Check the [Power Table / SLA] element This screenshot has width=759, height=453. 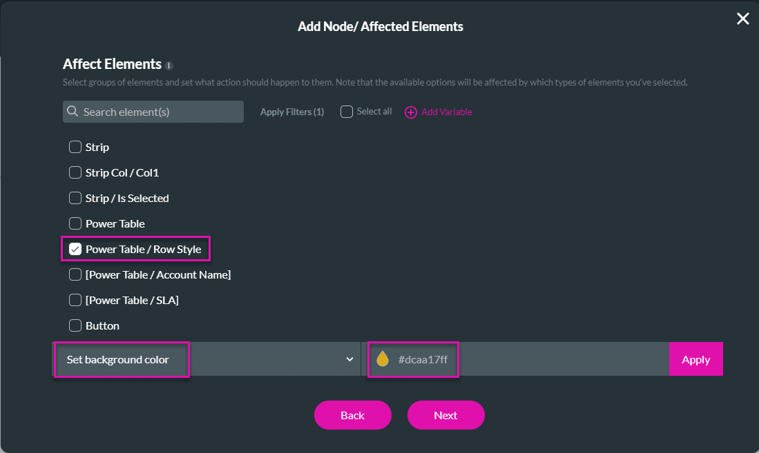point(75,300)
